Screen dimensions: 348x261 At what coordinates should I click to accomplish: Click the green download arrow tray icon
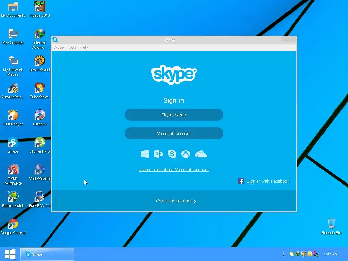[298, 254]
